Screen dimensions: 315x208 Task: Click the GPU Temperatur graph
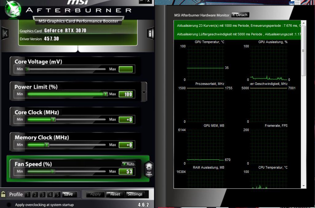(x=205, y=63)
